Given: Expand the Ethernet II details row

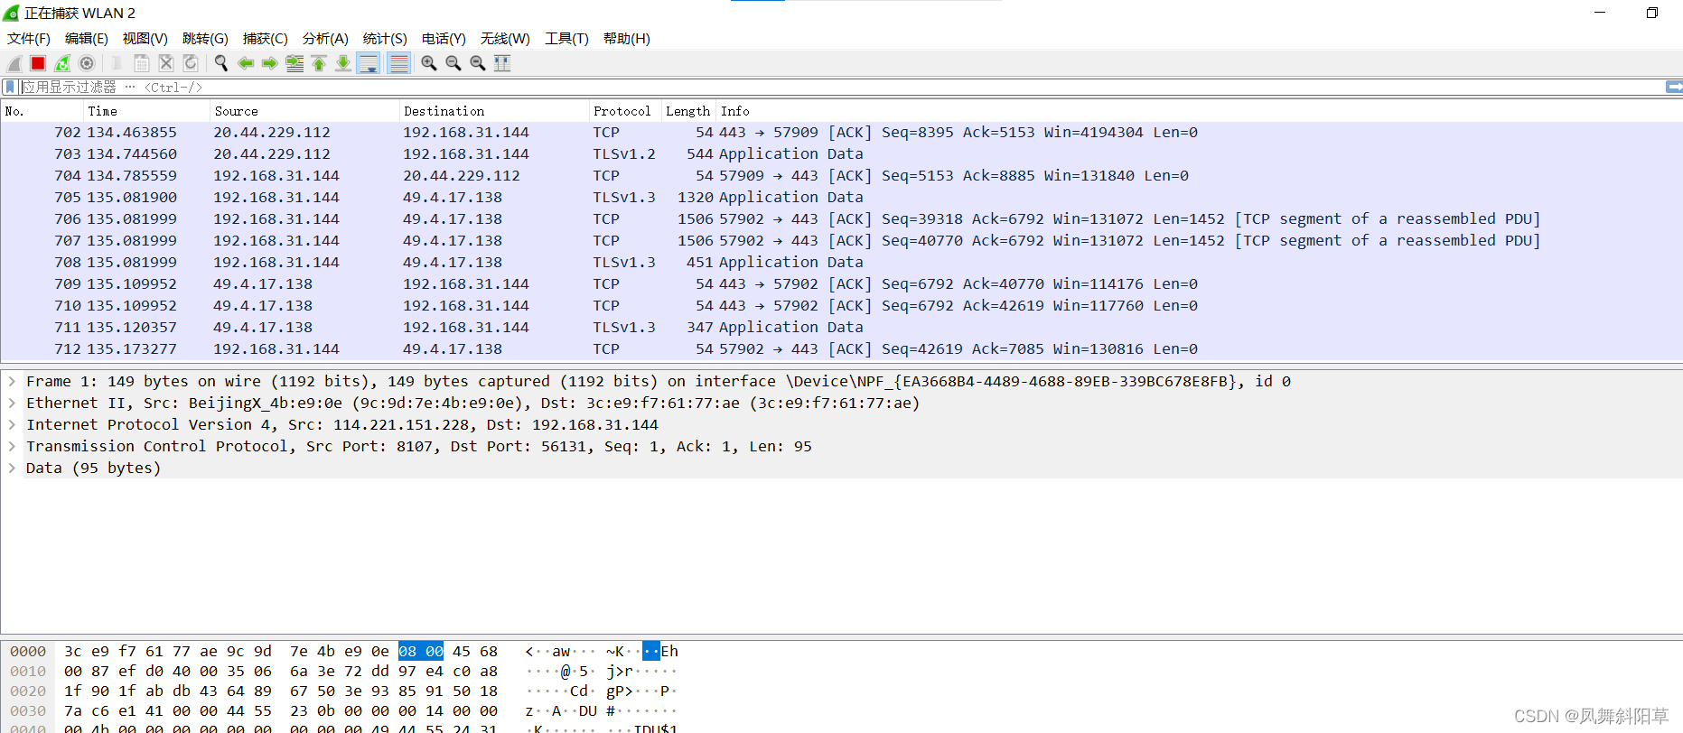Looking at the screenshot, I should point(12,403).
